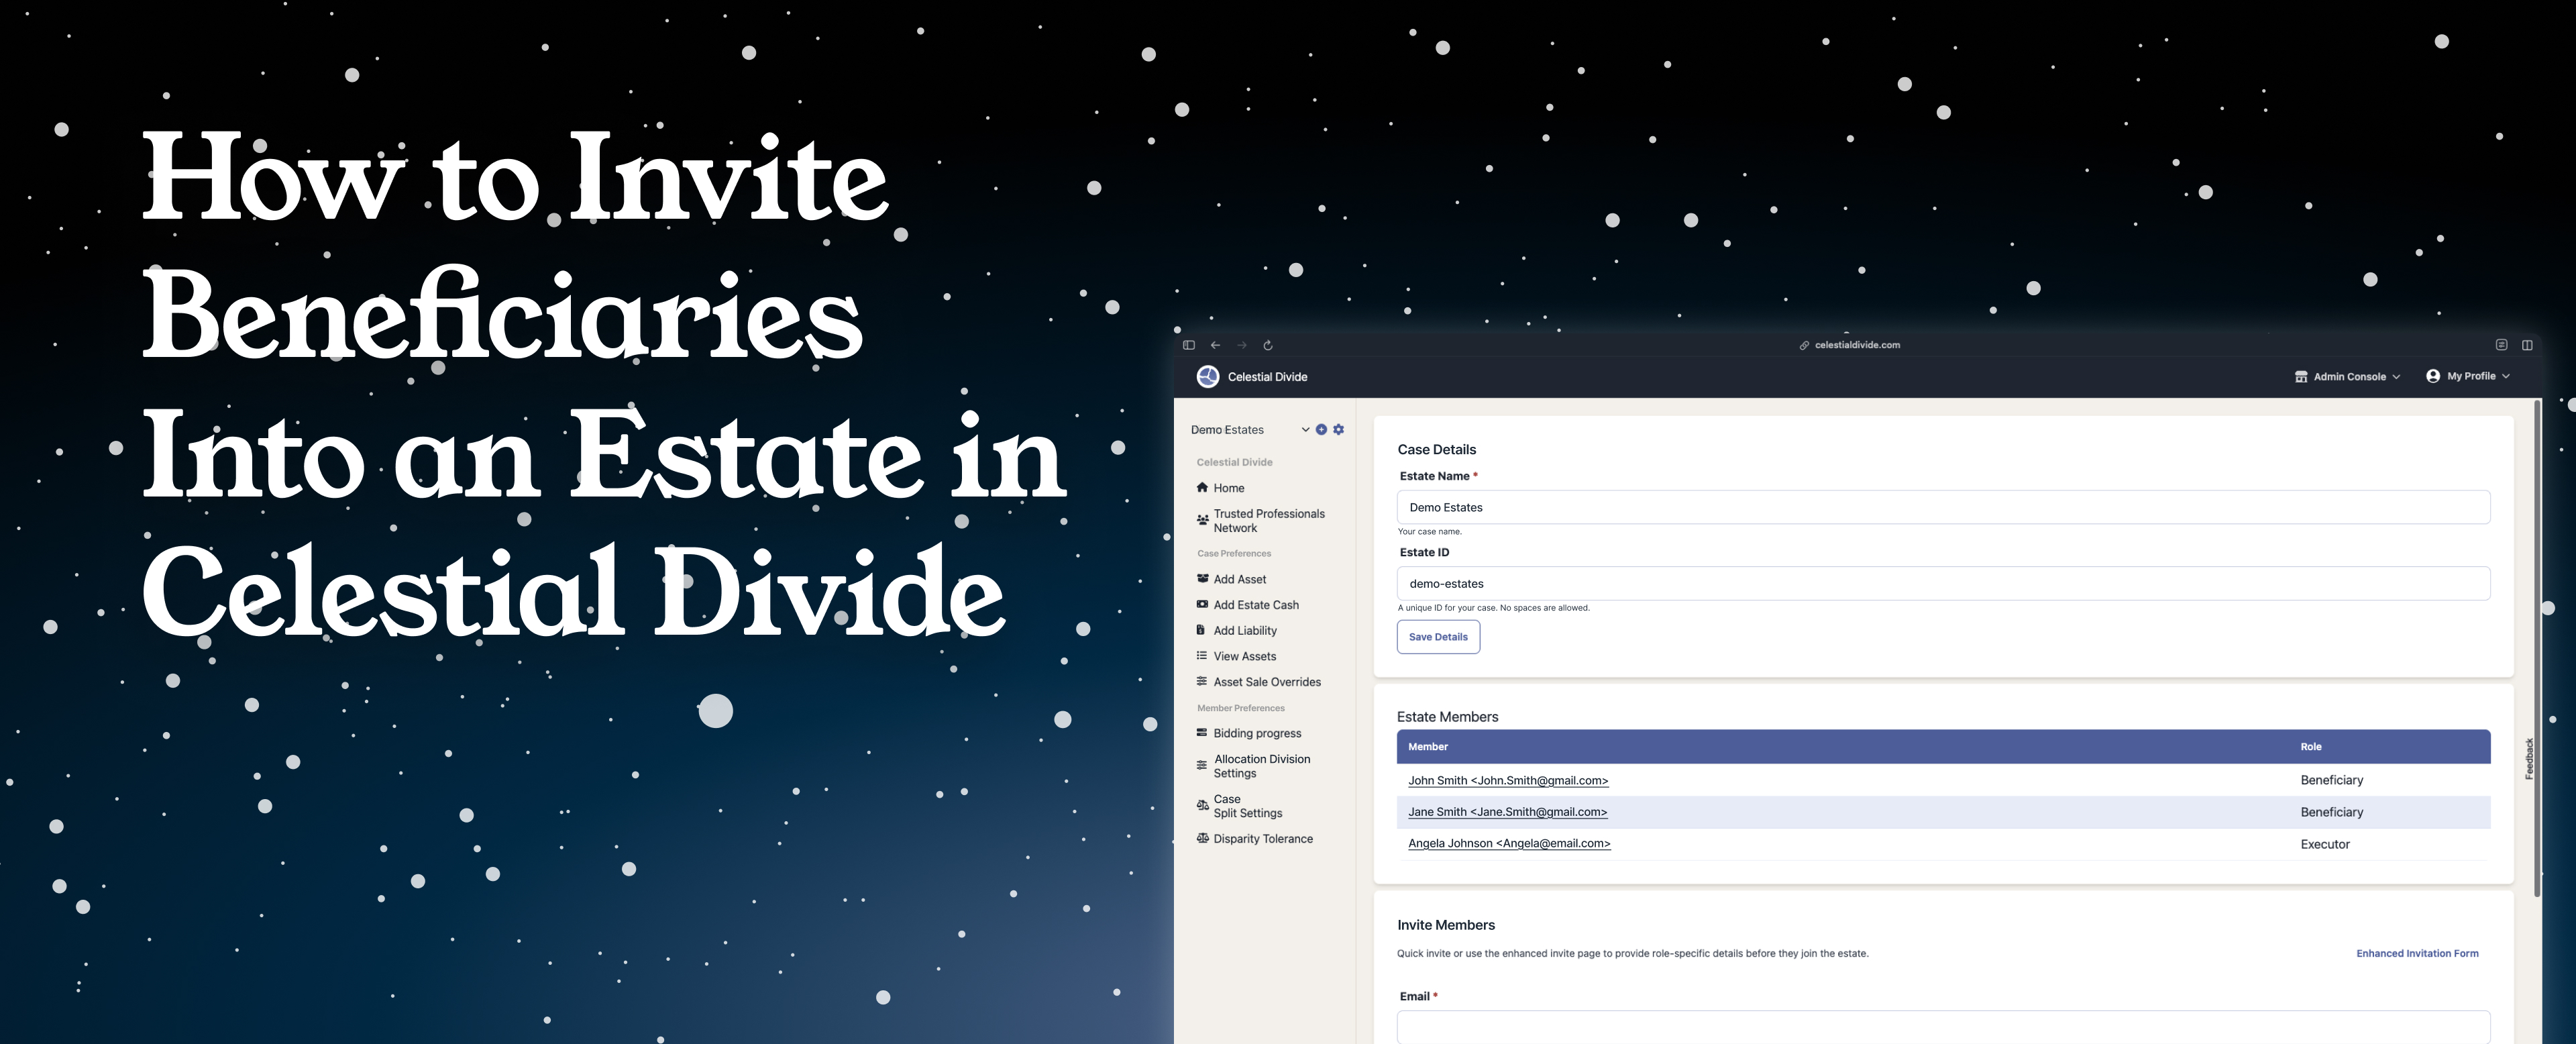The width and height of the screenshot is (2576, 1044).
Task: Go back using browser back arrow
Action: pyautogui.click(x=1215, y=345)
